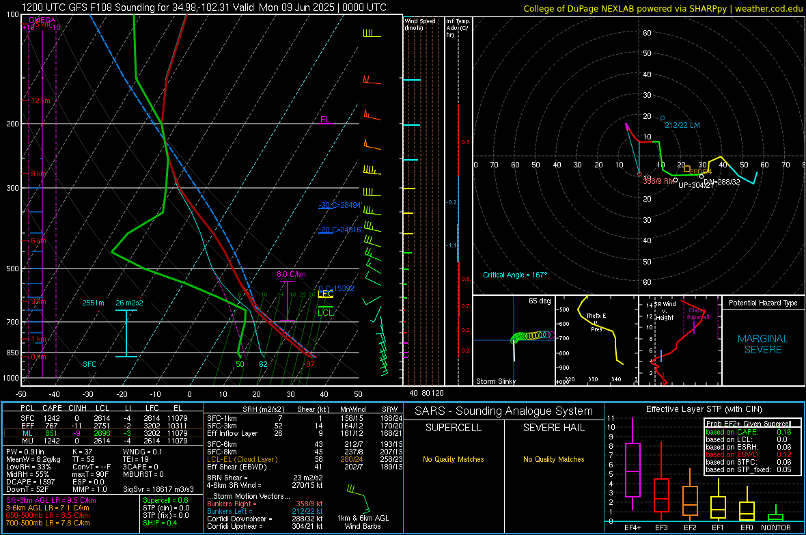Click the surface dewpoint value 50

click(240, 364)
